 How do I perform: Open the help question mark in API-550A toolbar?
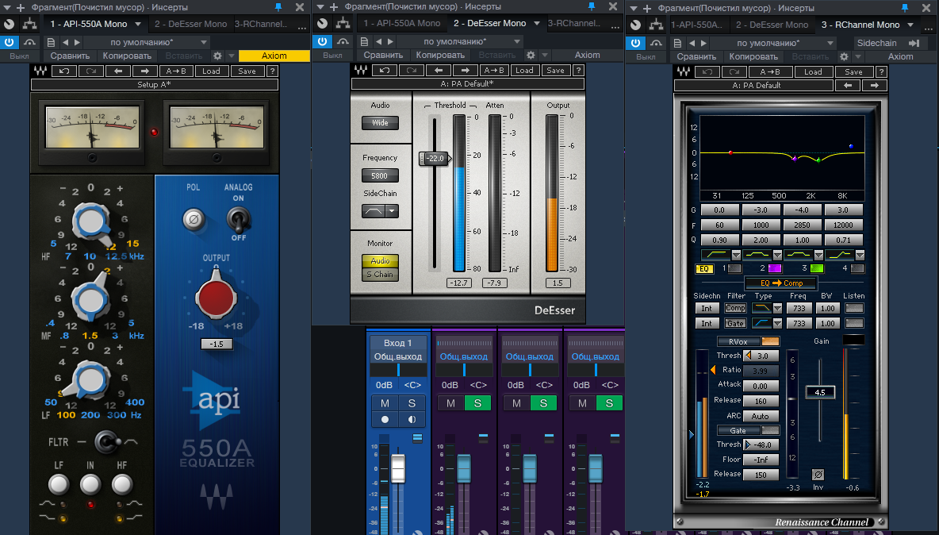[x=272, y=71]
